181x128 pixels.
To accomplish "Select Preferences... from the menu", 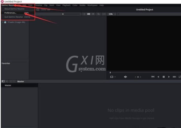I will click(x=18, y=13).
